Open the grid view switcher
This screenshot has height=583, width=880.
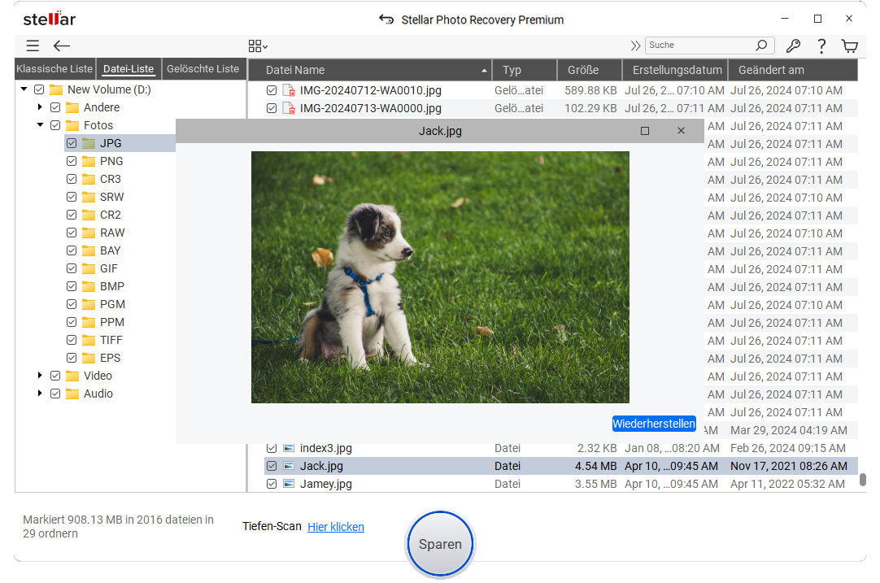(257, 46)
